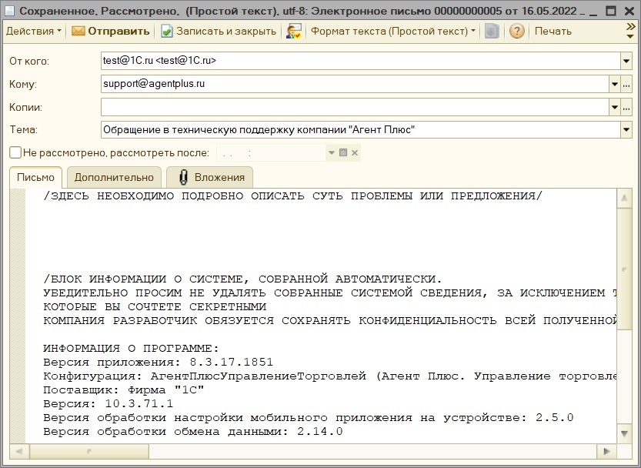Click the Версия приложения: 8.3.17.1851 line
641x468 pixels.
click(159, 363)
